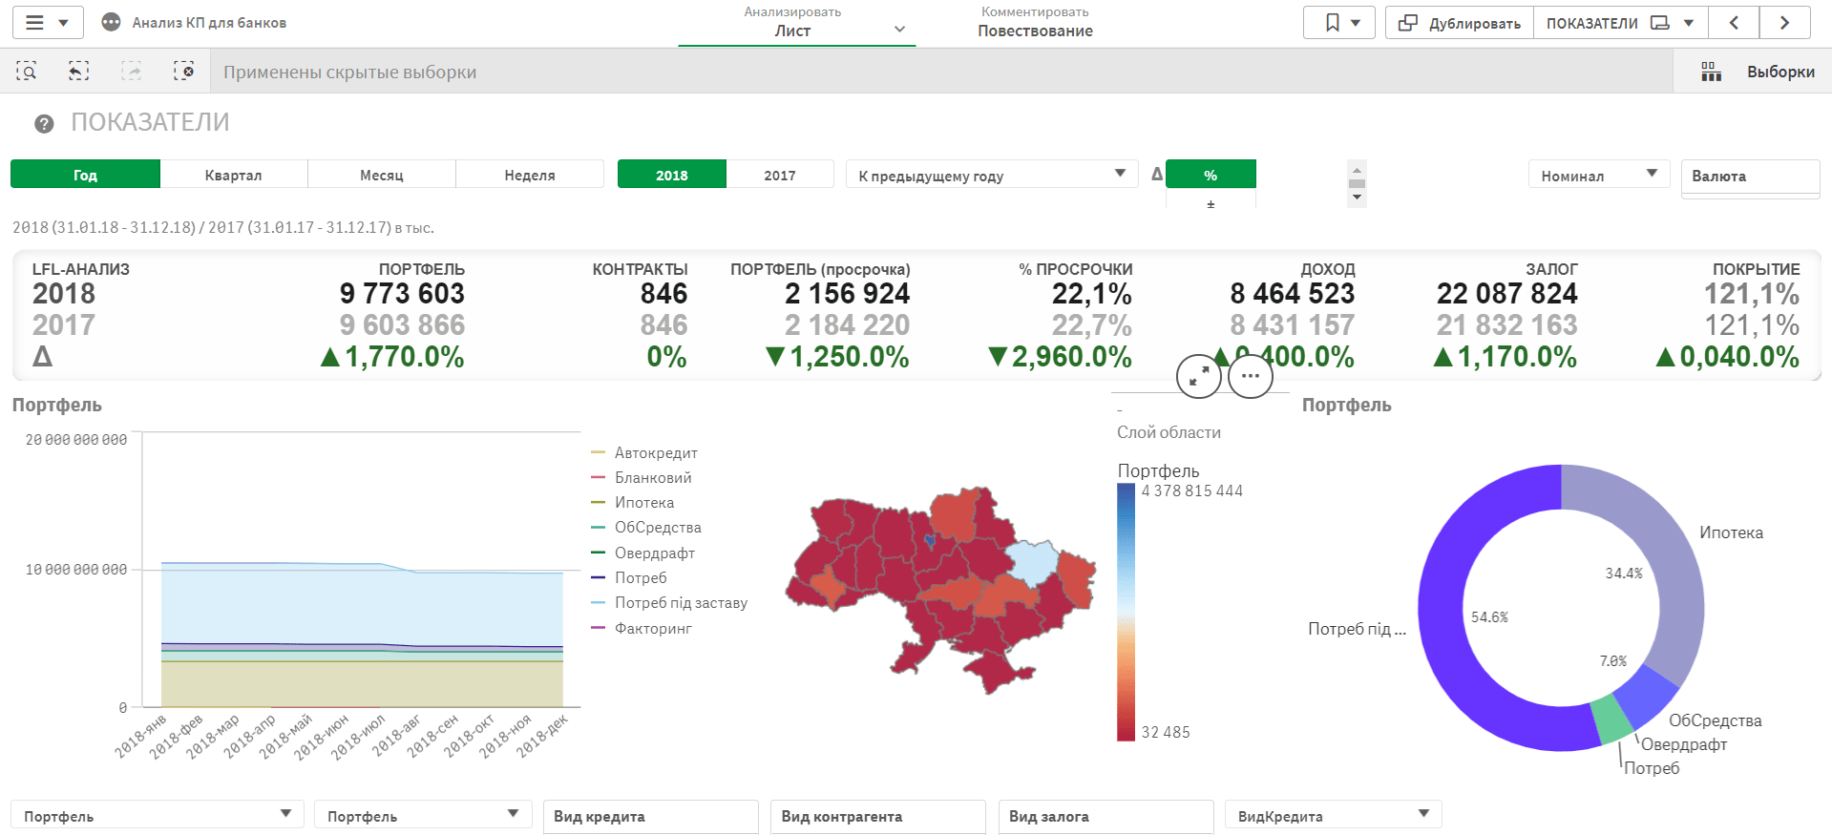Select the 2017 year toggle
The height and width of the screenshot is (835, 1832).
(x=779, y=175)
